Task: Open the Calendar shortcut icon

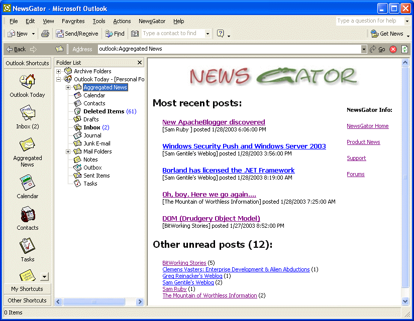Action: tap(28, 183)
